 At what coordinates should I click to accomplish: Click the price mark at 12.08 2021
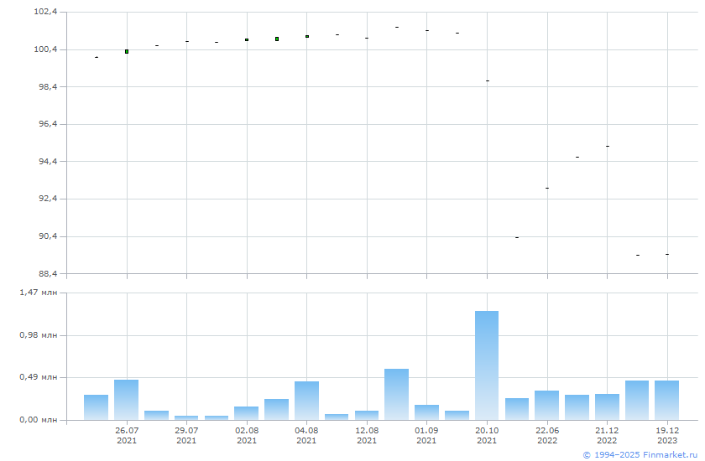367,39
